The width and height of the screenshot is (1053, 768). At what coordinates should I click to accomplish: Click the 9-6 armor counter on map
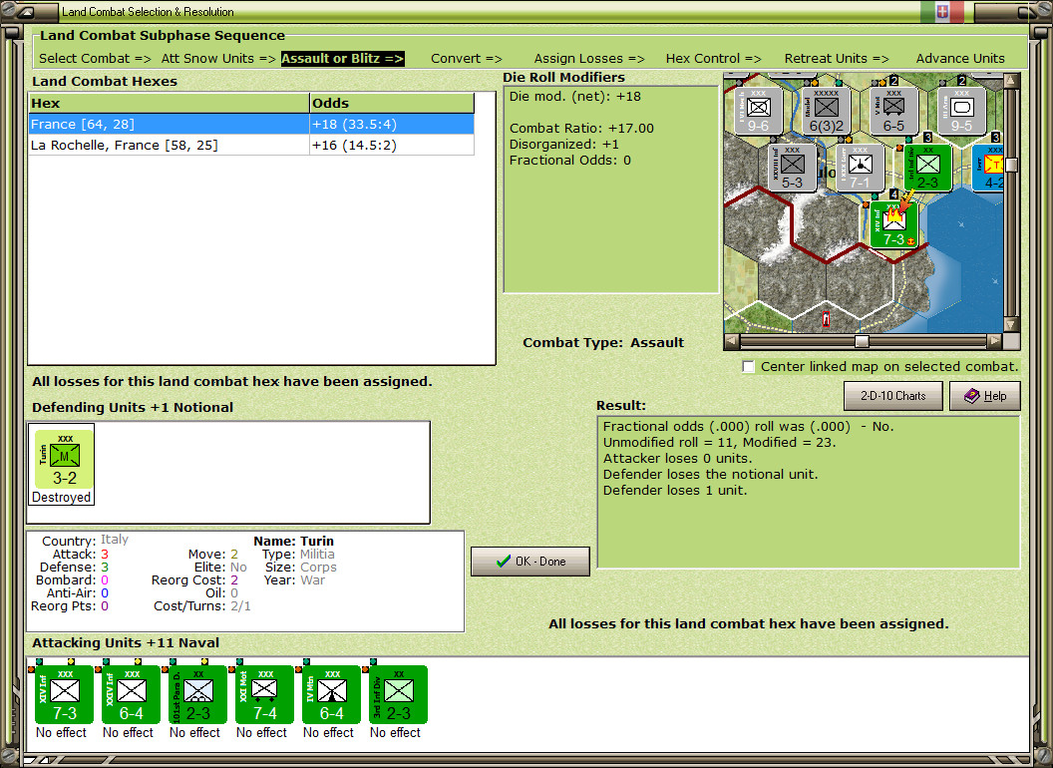(x=758, y=110)
